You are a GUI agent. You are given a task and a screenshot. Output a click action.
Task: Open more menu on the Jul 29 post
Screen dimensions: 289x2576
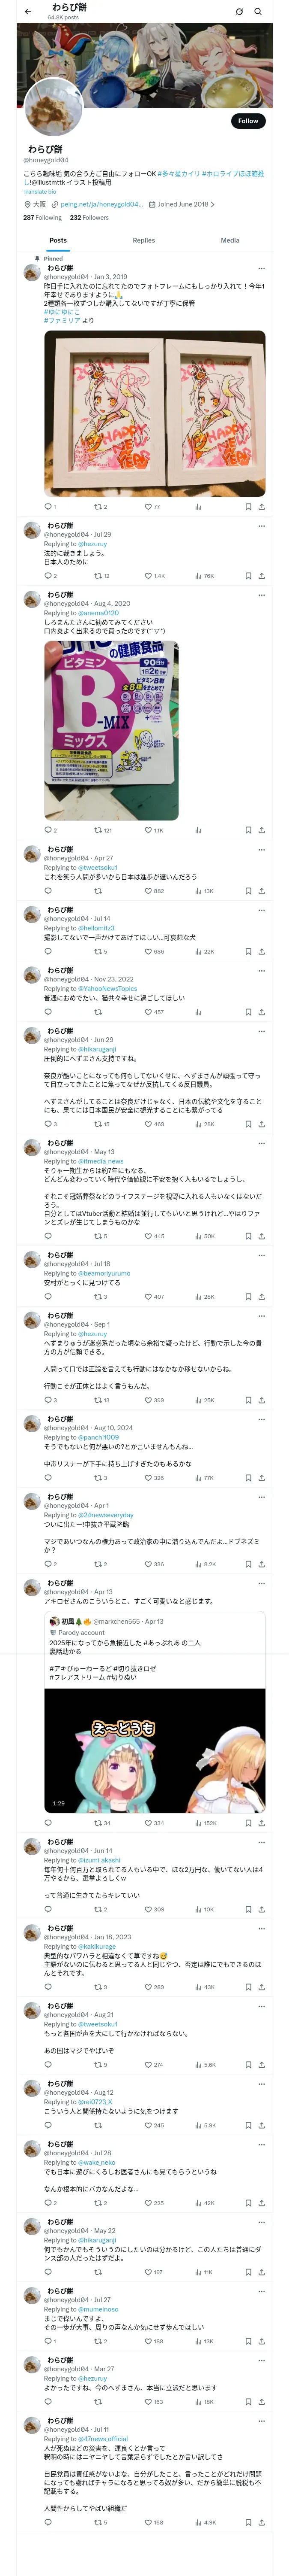[x=261, y=526]
